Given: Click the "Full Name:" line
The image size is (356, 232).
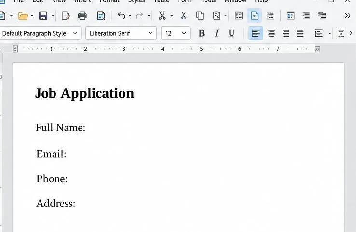Looking at the screenshot, I should [x=60, y=128].
